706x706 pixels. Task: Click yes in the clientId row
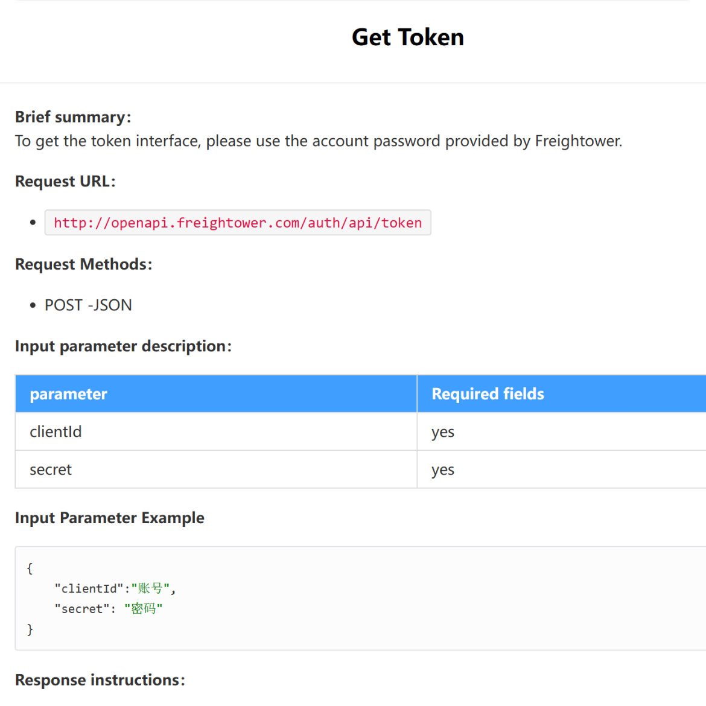[443, 432]
